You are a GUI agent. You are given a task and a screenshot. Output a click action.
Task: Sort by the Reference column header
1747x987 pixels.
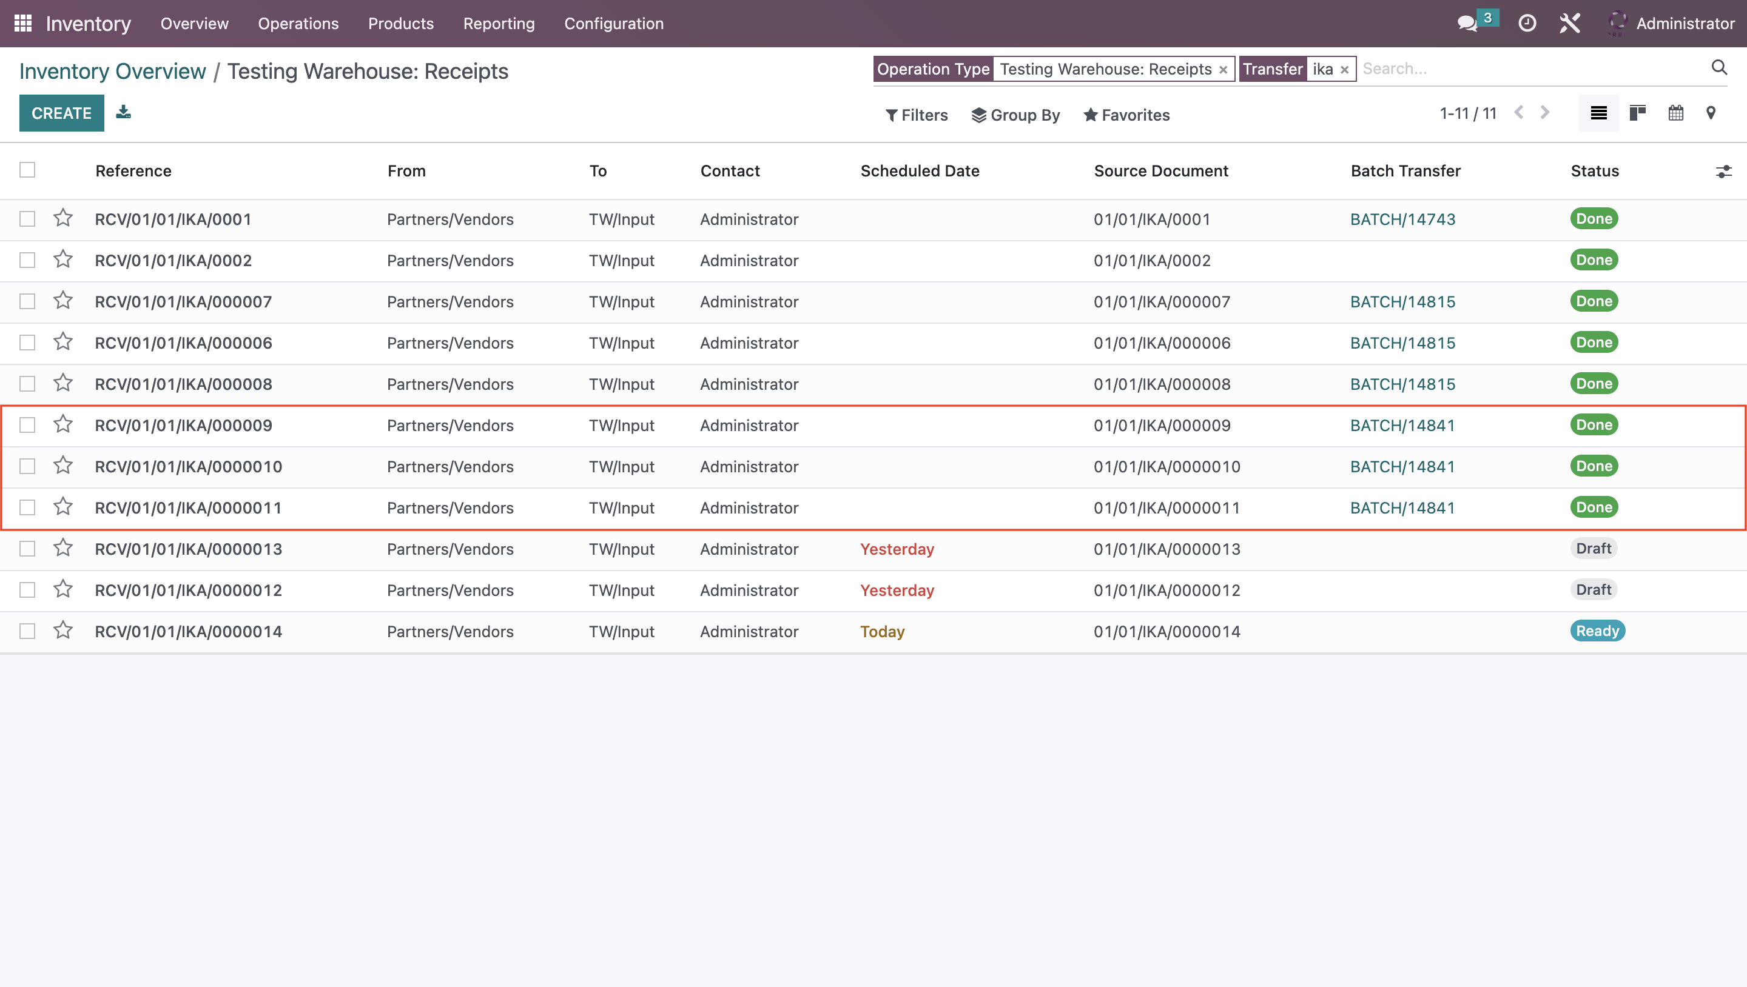click(133, 171)
